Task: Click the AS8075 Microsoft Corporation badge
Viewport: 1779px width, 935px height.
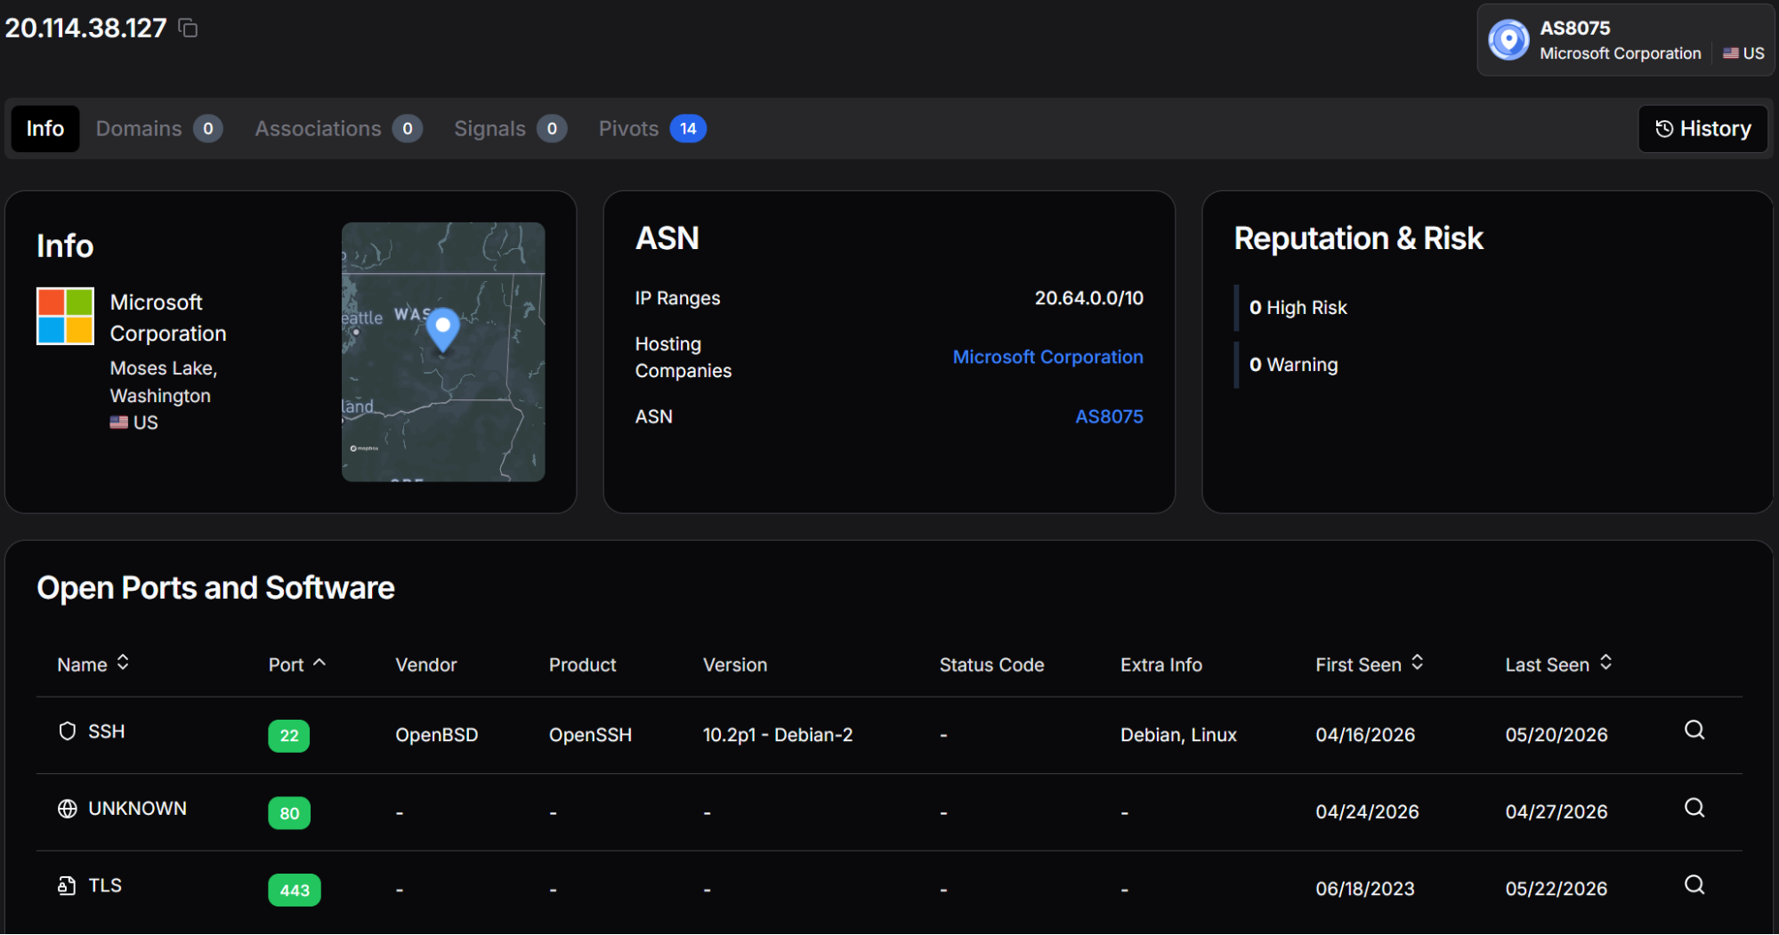Action: pos(1626,40)
